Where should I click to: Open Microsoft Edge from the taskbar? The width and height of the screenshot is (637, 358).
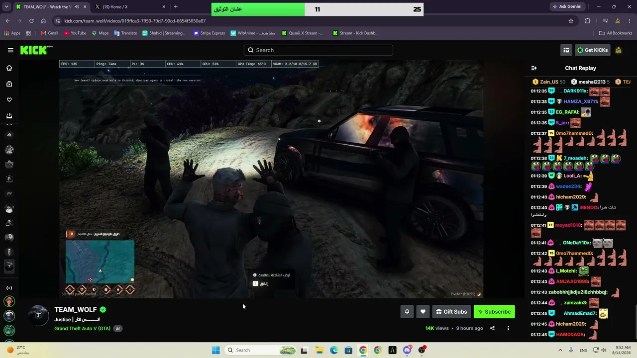[334, 350]
